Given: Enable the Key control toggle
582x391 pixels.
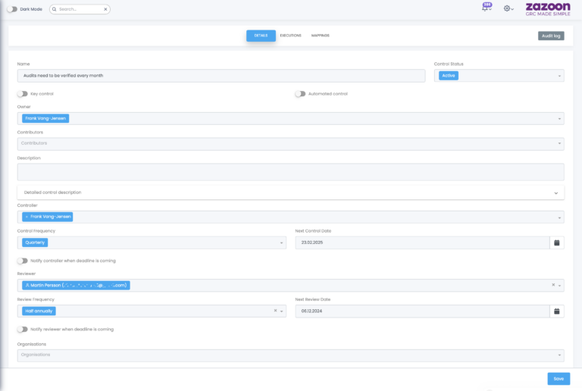Looking at the screenshot, I should click(x=22, y=94).
